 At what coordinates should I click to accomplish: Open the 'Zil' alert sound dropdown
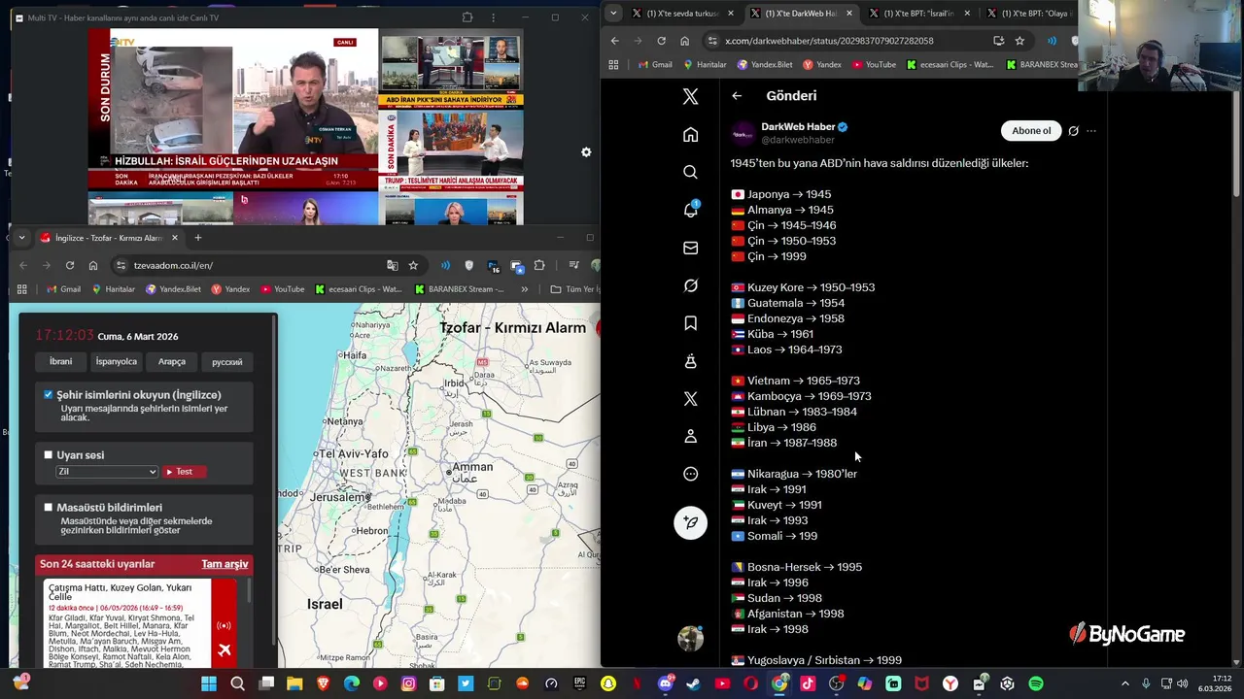107,472
